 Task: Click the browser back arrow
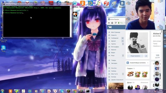click(x=109, y=23)
